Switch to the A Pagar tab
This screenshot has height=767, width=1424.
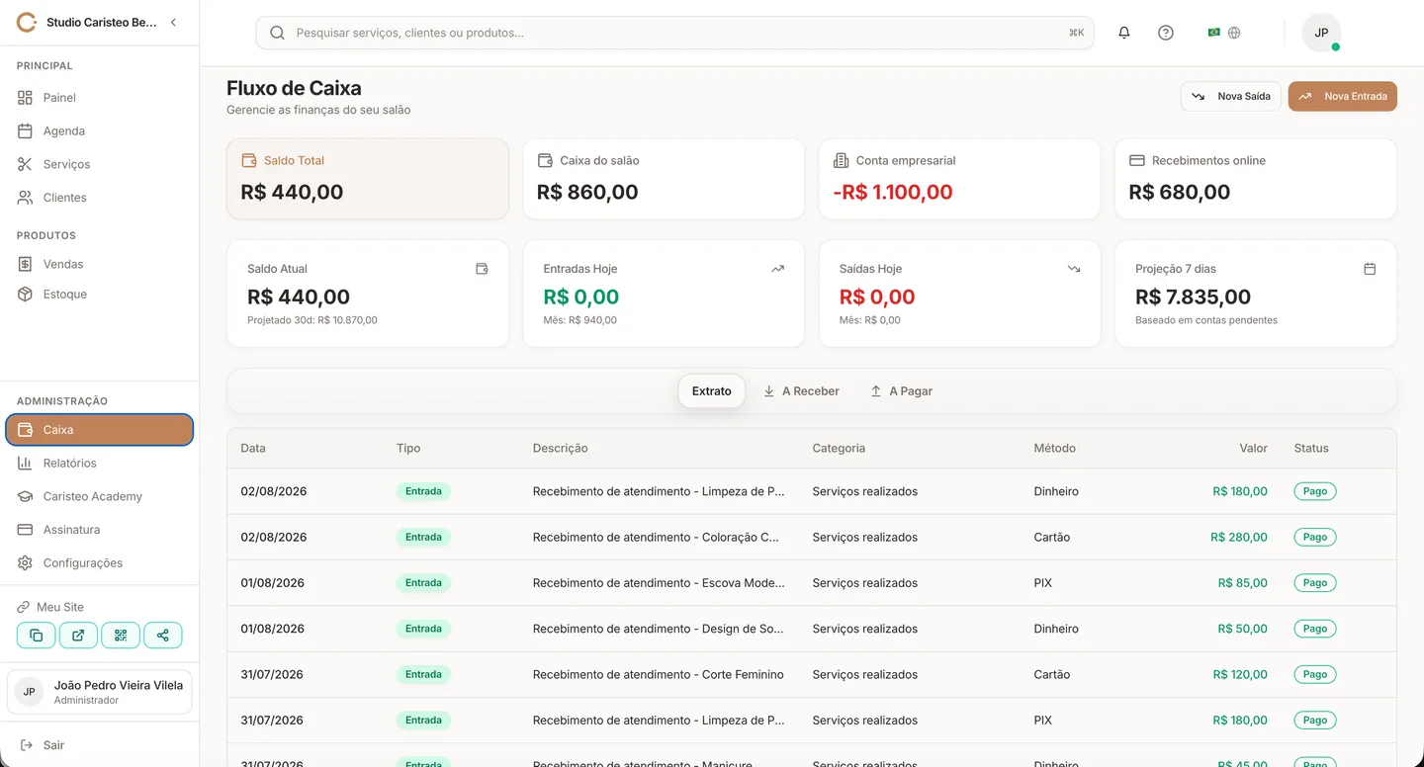click(x=901, y=391)
